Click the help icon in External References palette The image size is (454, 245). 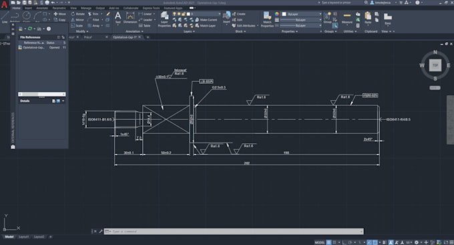click(x=49, y=29)
